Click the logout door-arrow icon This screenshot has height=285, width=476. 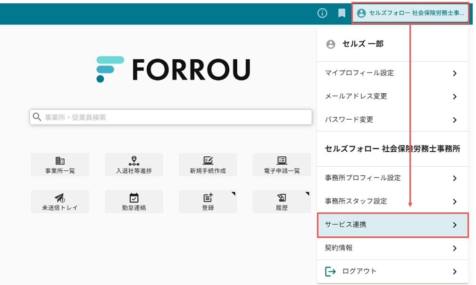click(330, 271)
